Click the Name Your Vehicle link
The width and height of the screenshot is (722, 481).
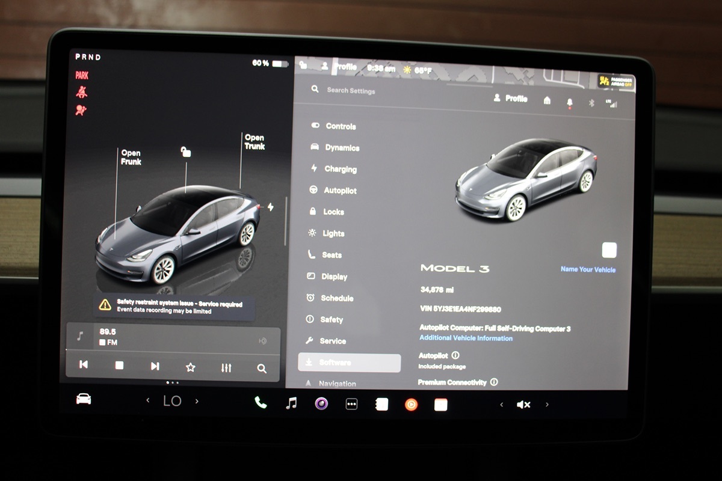pos(588,269)
